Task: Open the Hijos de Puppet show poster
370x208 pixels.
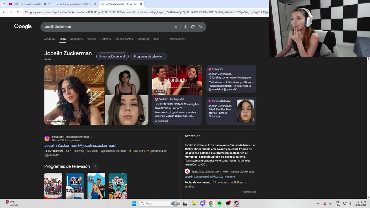Action: (118, 186)
